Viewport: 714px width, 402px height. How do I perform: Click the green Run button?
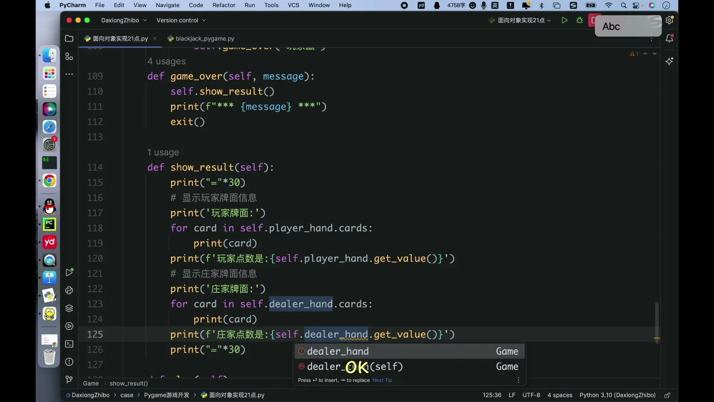[x=565, y=20]
